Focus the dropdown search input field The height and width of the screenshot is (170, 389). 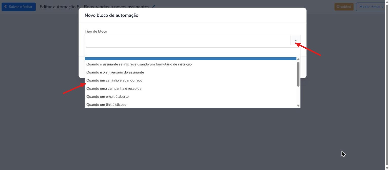(x=192, y=51)
